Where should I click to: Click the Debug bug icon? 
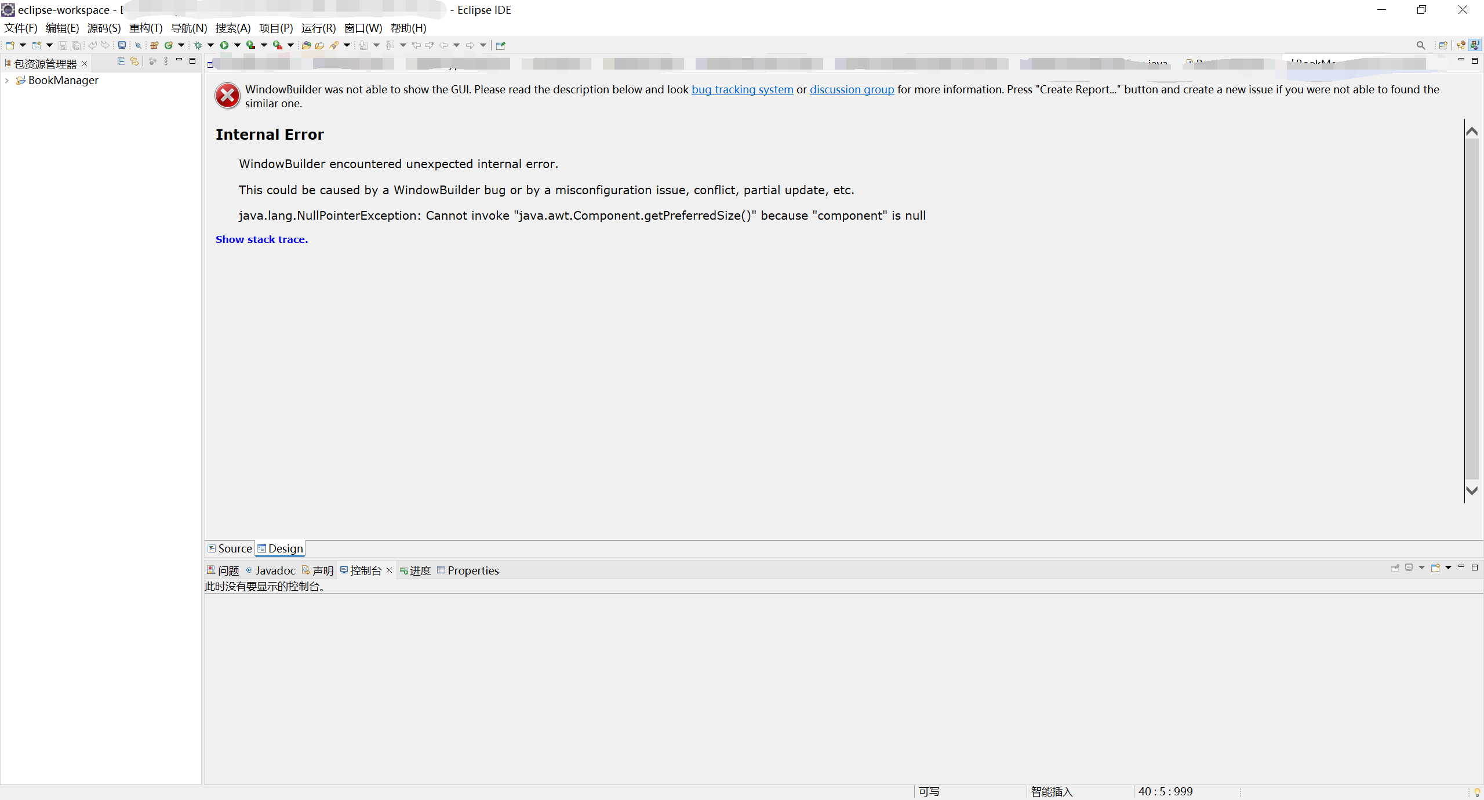coord(198,45)
